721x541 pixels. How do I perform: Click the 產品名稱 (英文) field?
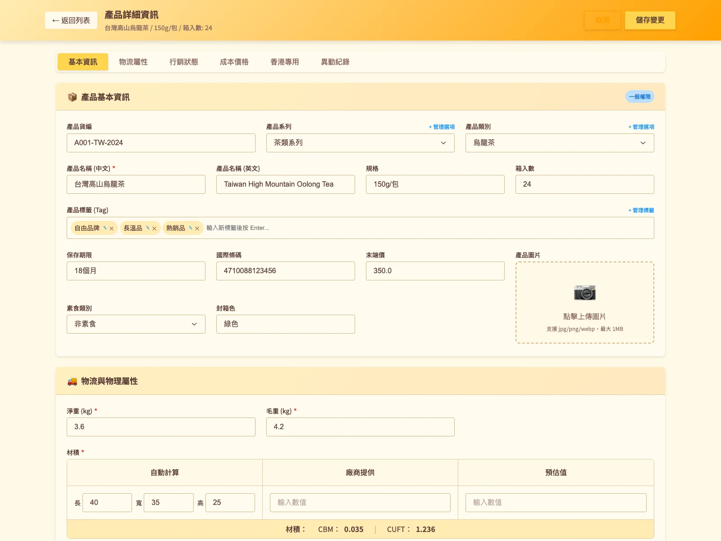click(286, 184)
